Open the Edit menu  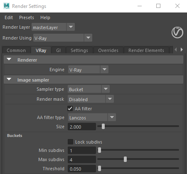click(9, 17)
